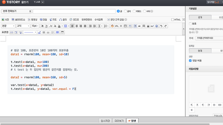Screen dimensions: 223x125
Task: Open the 분류 전체보기 category dropdown
Action: [16, 11]
